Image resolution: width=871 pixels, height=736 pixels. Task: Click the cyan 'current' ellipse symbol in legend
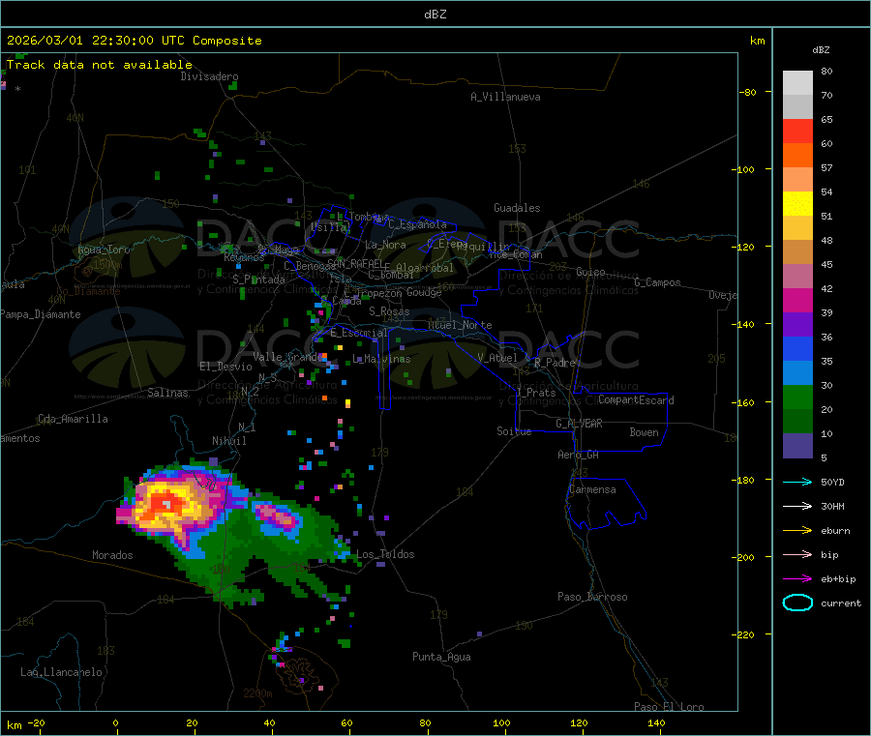797,603
